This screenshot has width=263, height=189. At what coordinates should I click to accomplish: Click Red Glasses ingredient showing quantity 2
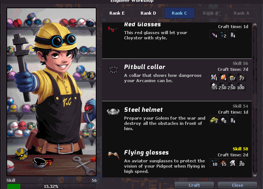coord(223,35)
